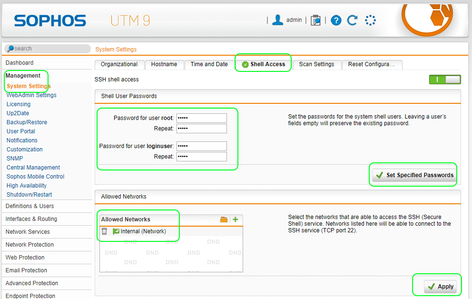This screenshot has height=299, width=472.
Task: Open User Portal link
Action: tap(21, 131)
